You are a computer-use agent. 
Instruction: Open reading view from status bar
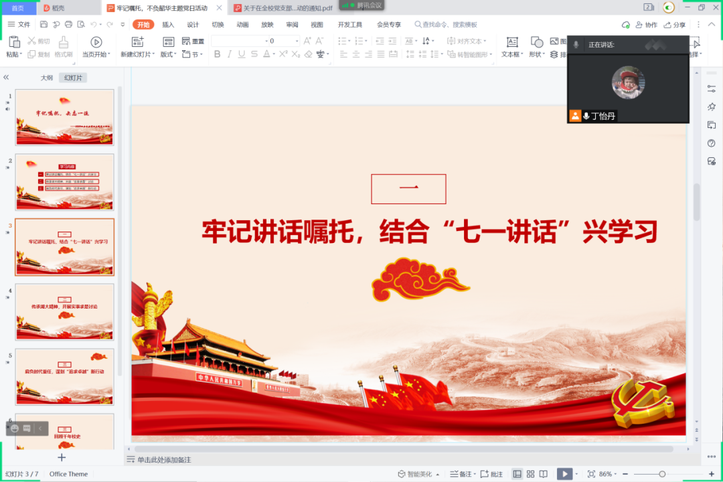tap(542, 473)
